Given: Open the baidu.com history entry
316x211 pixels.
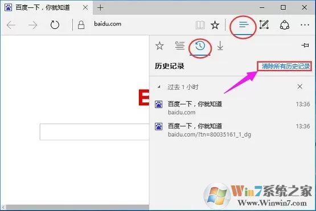Looking at the screenshot, I should pyautogui.click(x=232, y=108).
